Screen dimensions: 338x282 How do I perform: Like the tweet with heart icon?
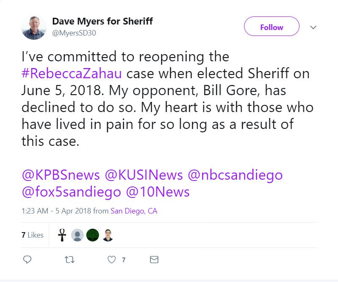(x=112, y=260)
